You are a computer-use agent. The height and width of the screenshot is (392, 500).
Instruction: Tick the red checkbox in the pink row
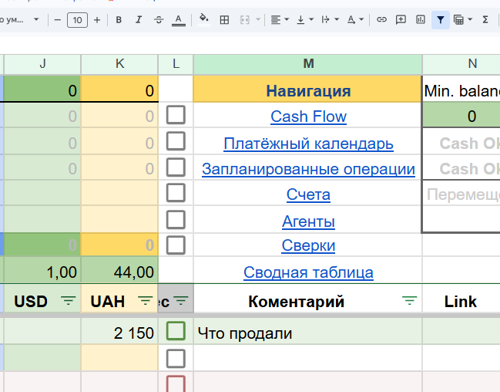tap(176, 384)
